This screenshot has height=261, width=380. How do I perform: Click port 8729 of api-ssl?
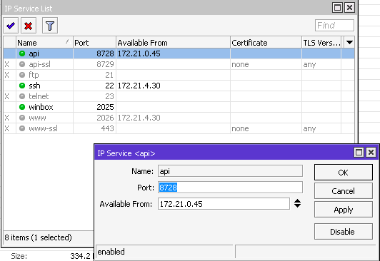[105, 64]
